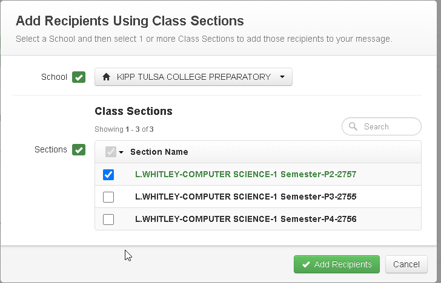This screenshot has width=441, height=283.
Task: Click the green Sections checkmark icon
Action: click(79, 149)
